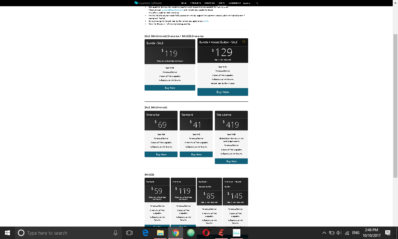The width and height of the screenshot is (398, 239).
Task: Click the Site License card title
Action: tap(224, 115)
